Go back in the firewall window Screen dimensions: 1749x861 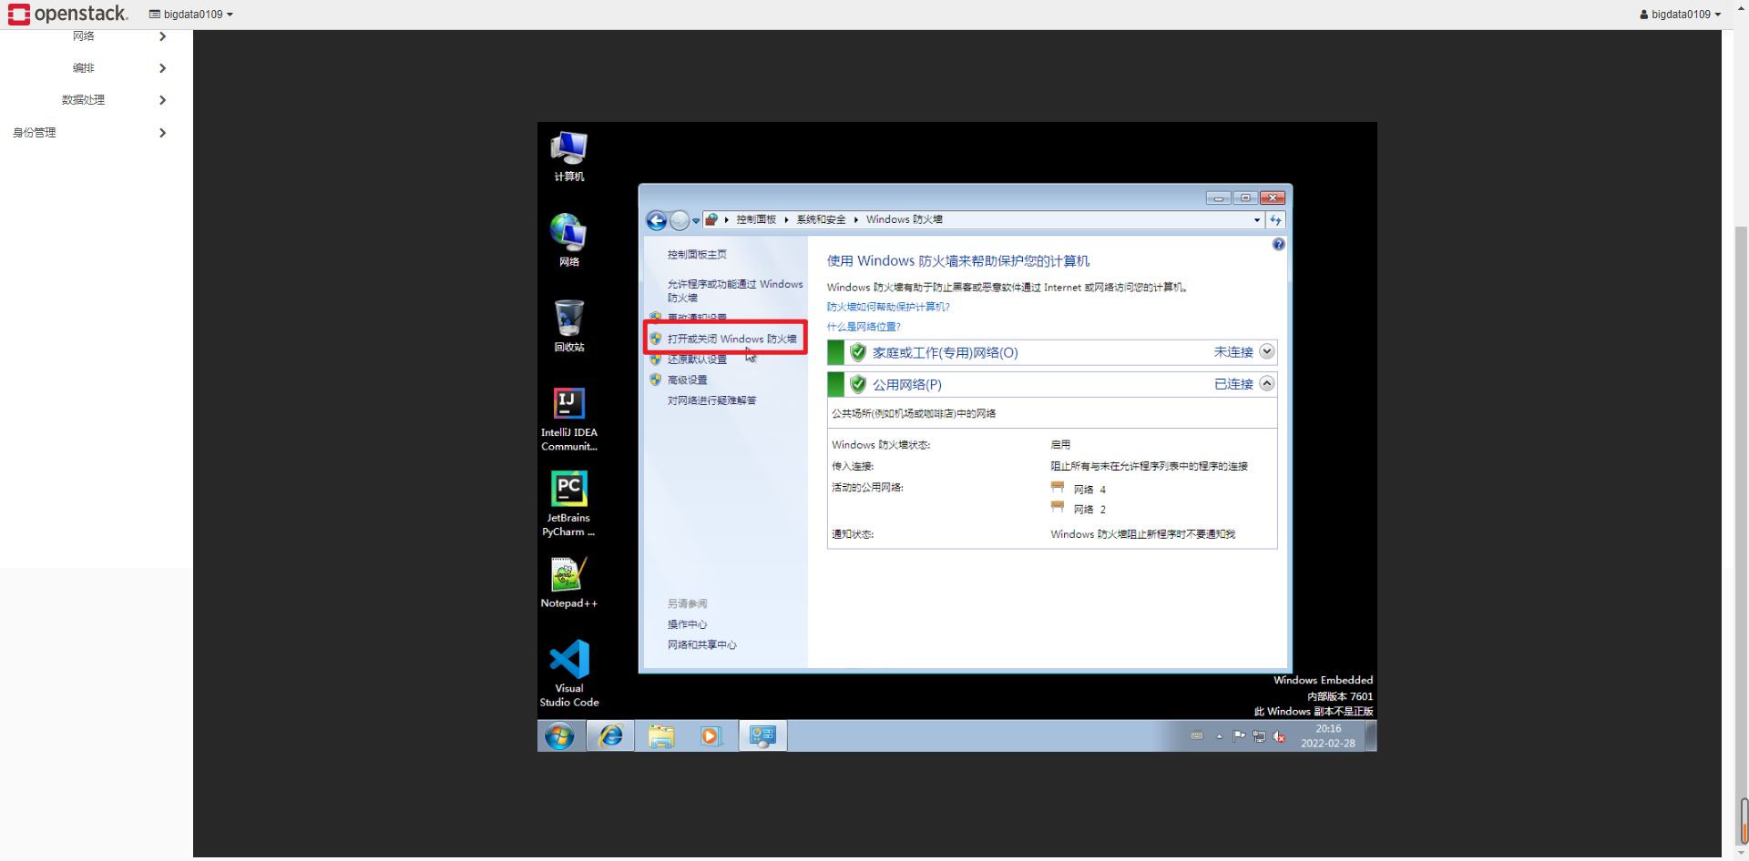tap(656, 220)
